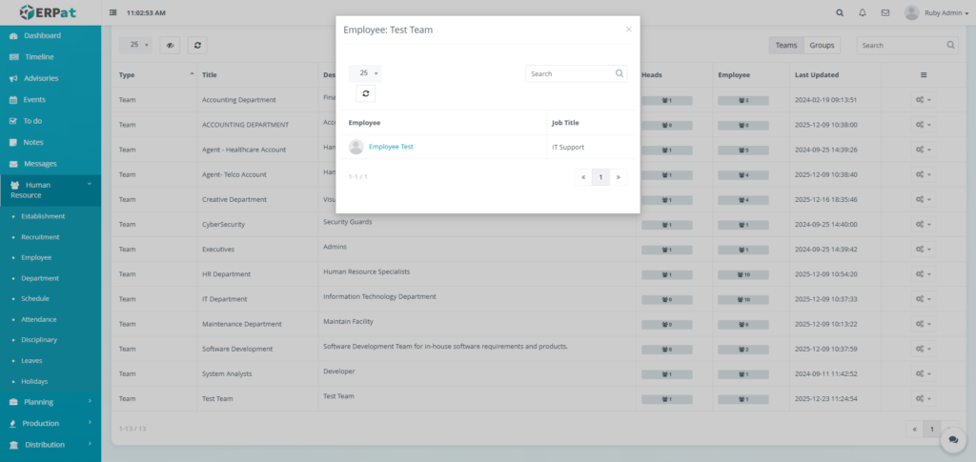Expand the Ruby Admin user dropdown
Screen dimensions: 976x462
[939, 13]
